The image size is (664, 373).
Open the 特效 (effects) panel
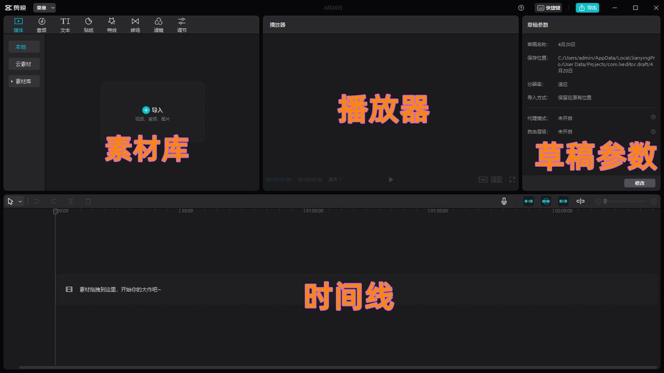click(x=111, y=24)
